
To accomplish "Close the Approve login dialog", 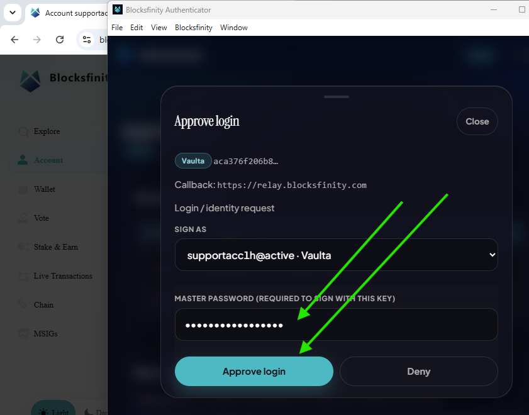I will 477,121.
